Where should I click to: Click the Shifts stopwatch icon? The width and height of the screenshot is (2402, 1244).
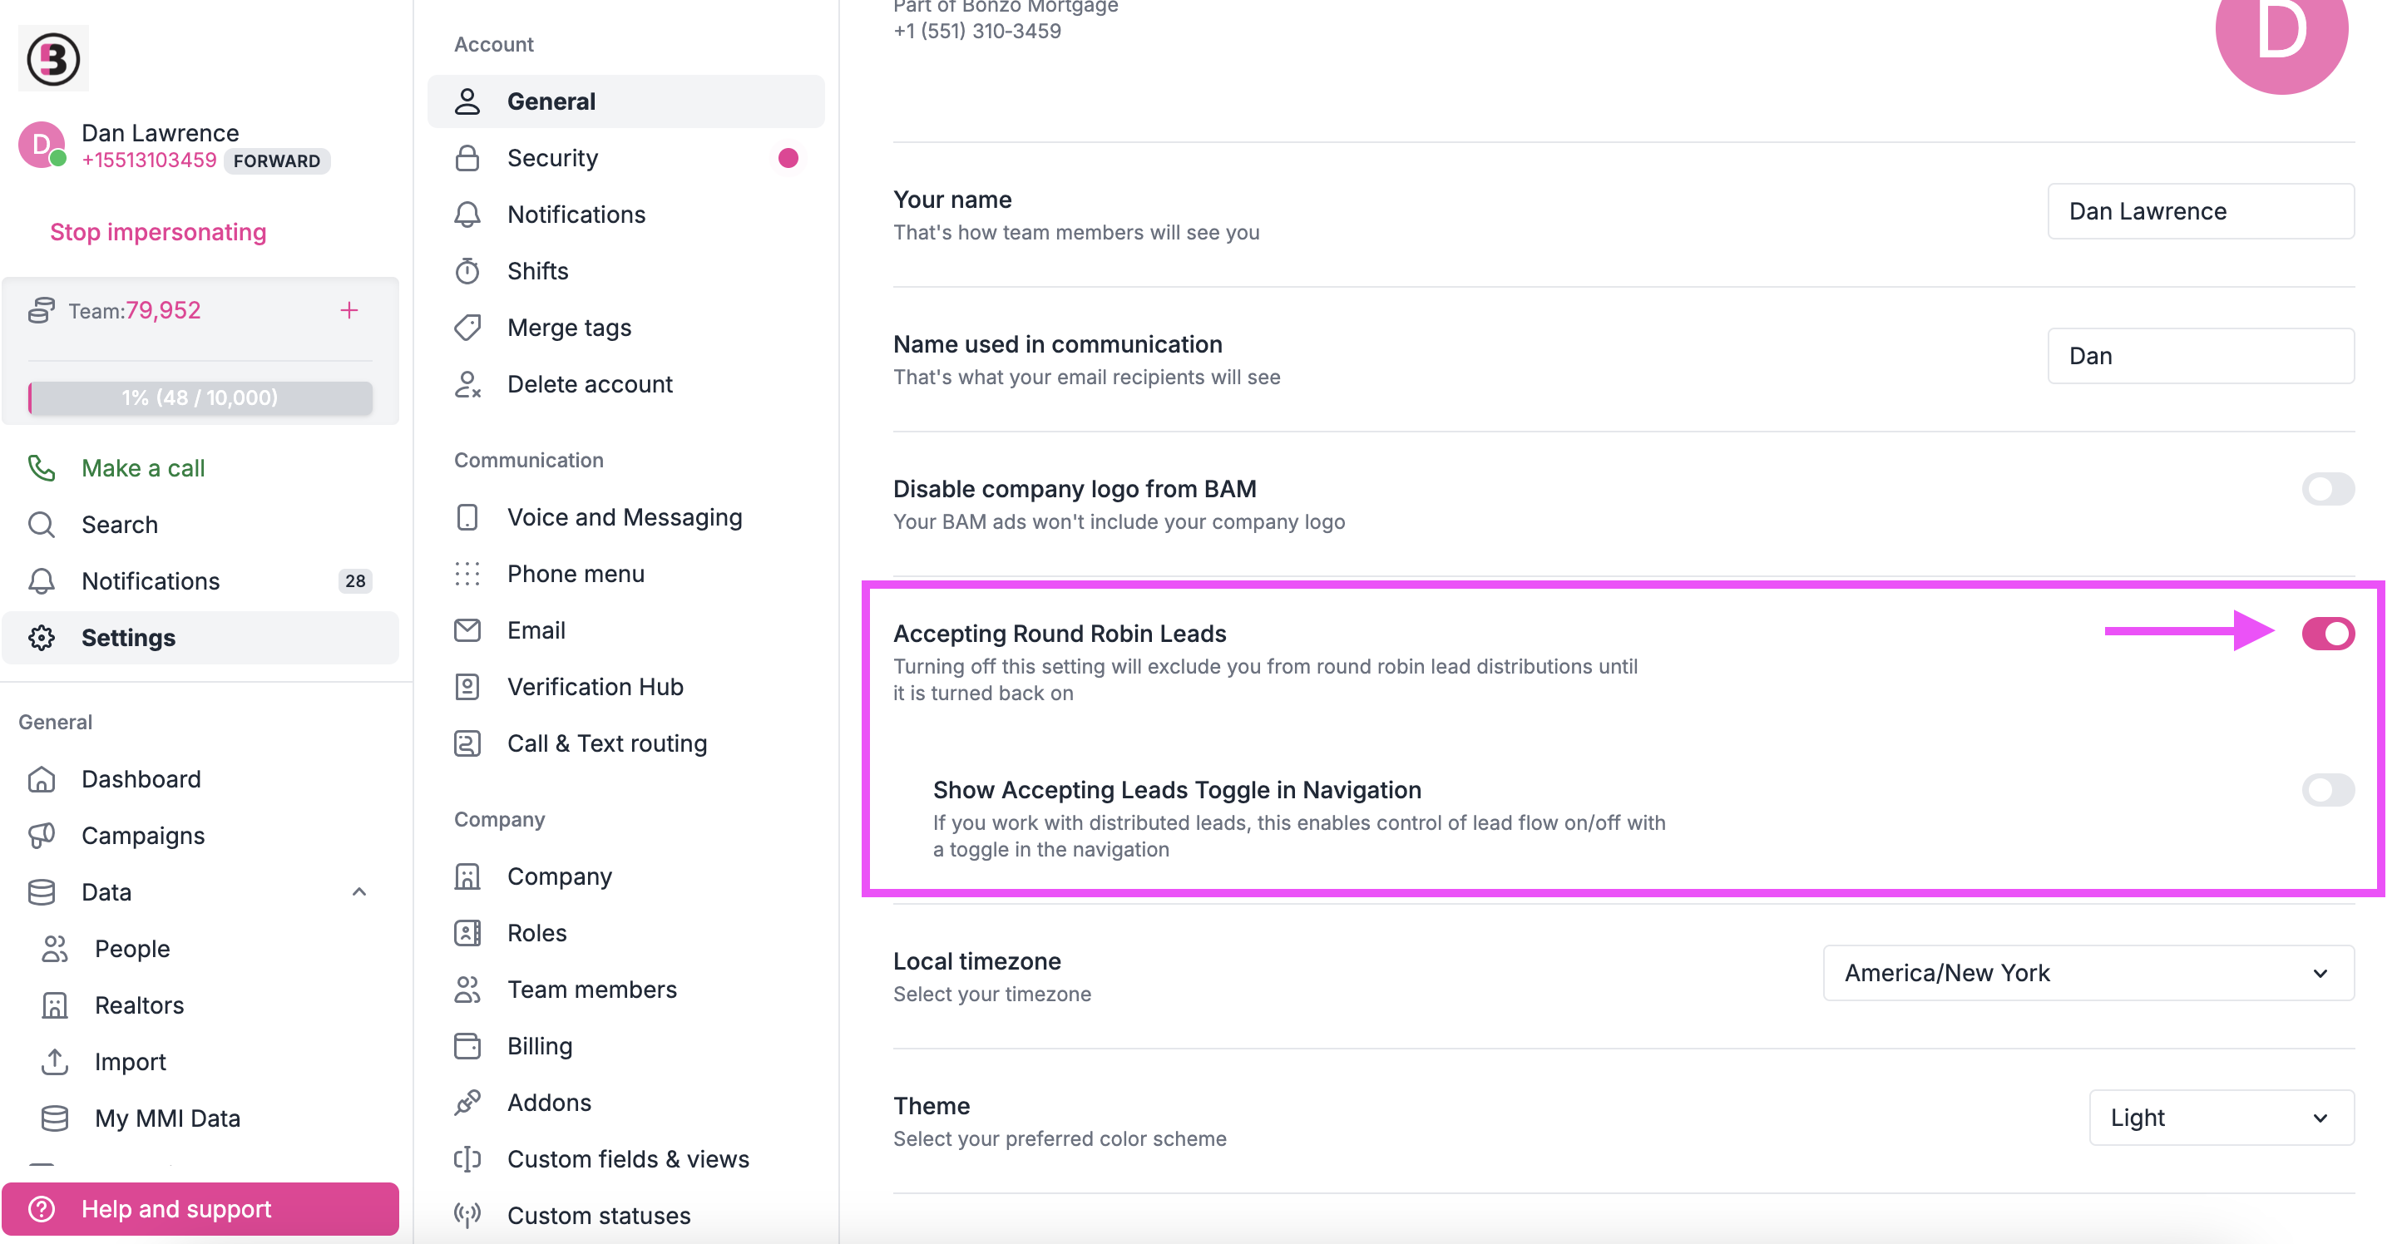point(467,270)
